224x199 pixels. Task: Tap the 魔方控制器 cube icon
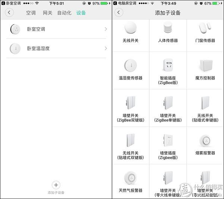[205, 65]
